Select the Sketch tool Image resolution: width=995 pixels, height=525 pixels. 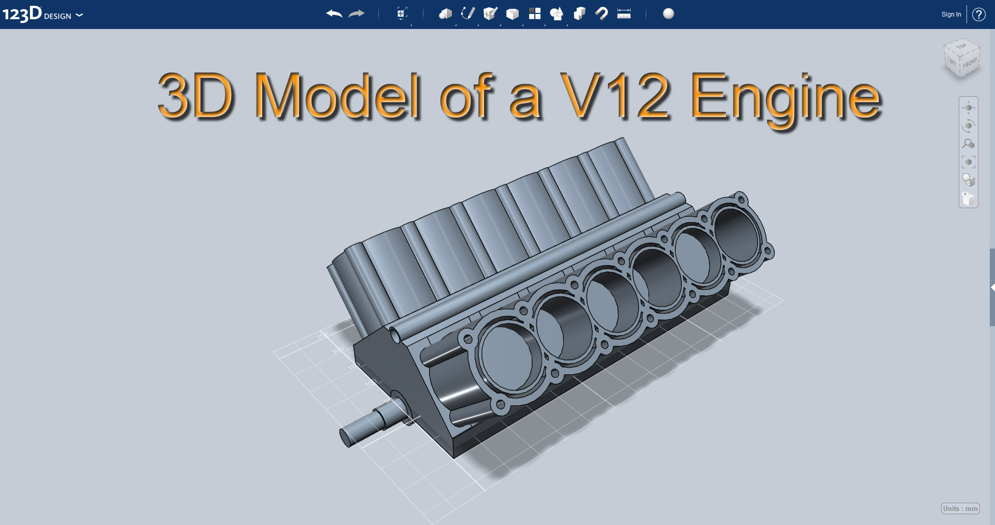point(468,14)
